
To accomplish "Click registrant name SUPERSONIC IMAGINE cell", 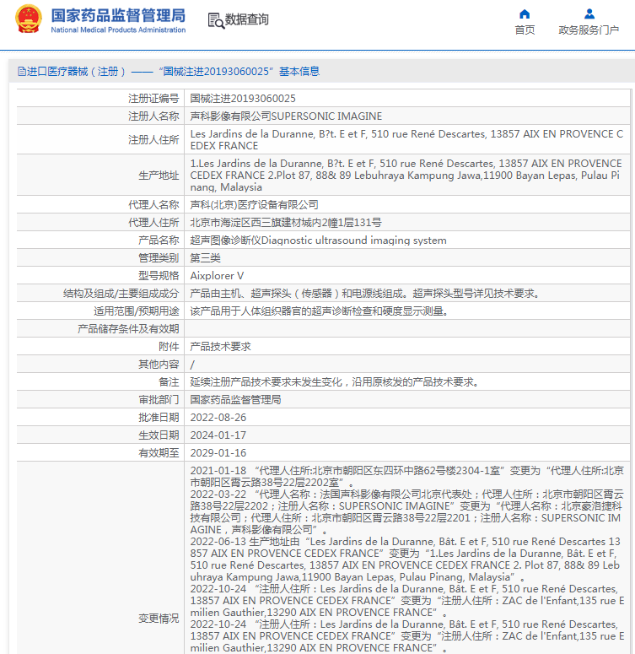I will click(x=286, y=116).
